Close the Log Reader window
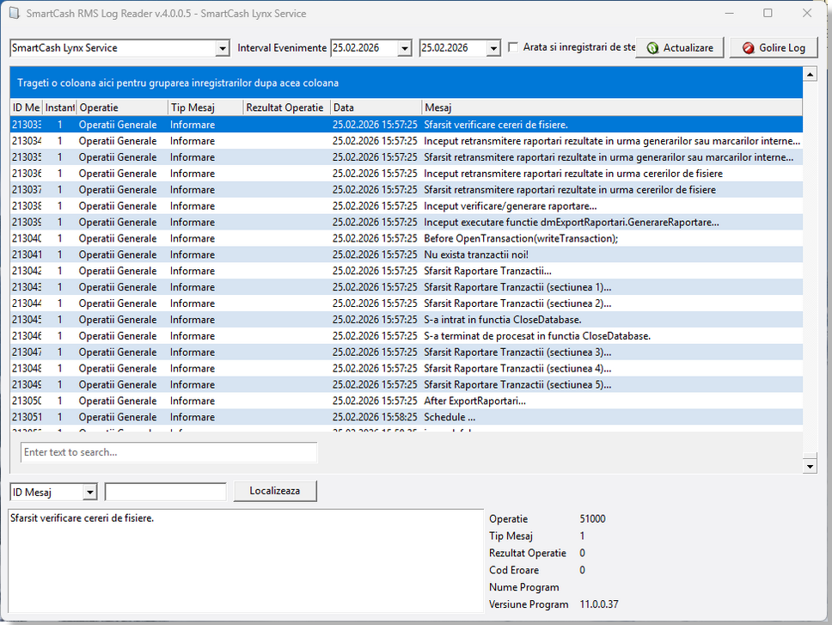 point(807,13)
